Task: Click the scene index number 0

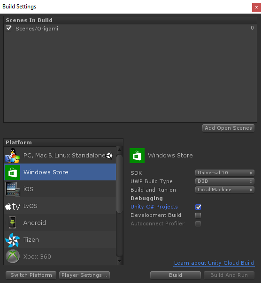Action: [x=252, y=28]
